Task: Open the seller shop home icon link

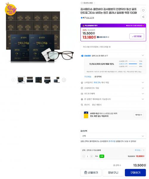Action: click(x=82, y=3)
